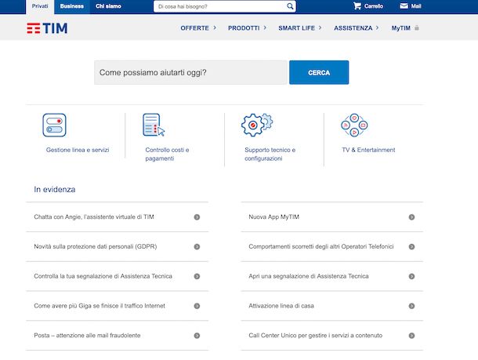Viewport: 478px width, 360px height.
Task: Select the Privati tab
Action: (40, 7)
